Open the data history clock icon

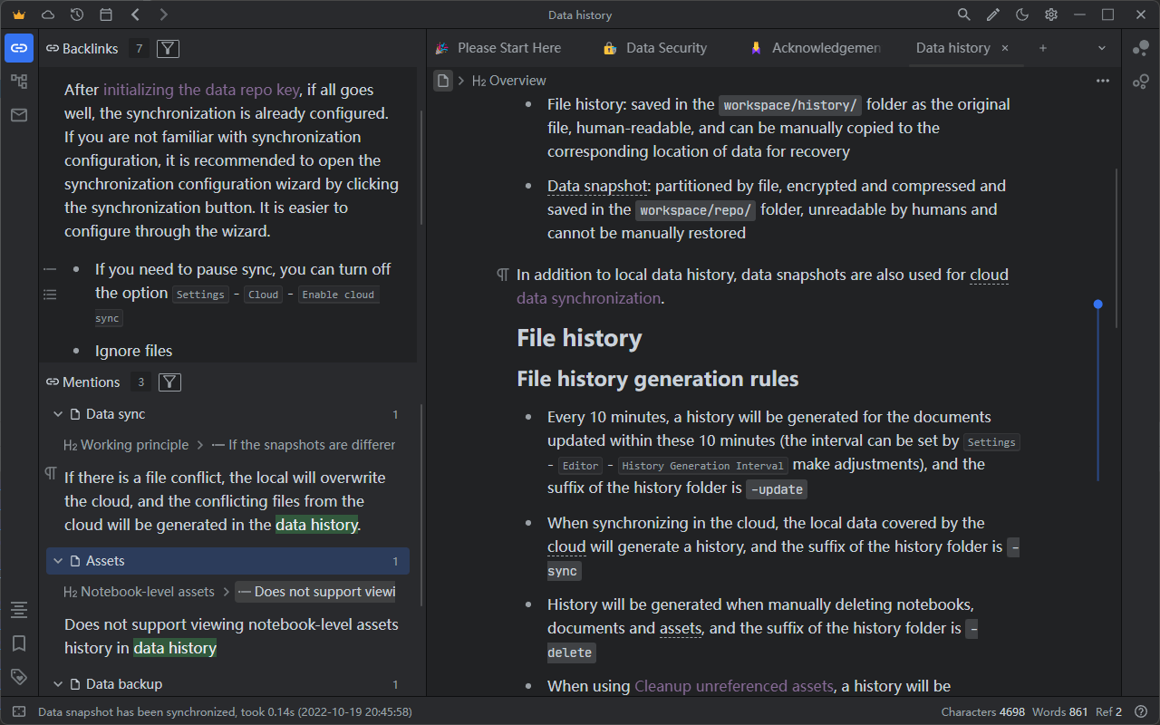point(77,14)
